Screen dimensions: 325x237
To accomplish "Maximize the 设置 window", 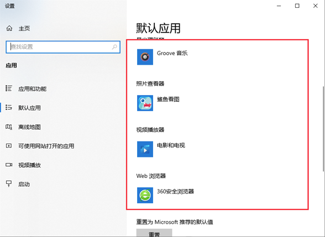I will 297,6.
